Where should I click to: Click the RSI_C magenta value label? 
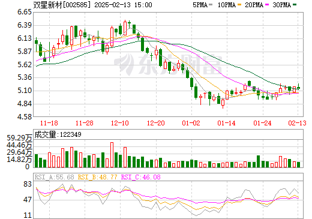[141, 177]
